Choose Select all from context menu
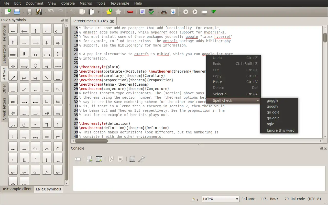Image resolution: width=328 pixels, height=205 pixels. pyautogui.click(x=221, y=94)
